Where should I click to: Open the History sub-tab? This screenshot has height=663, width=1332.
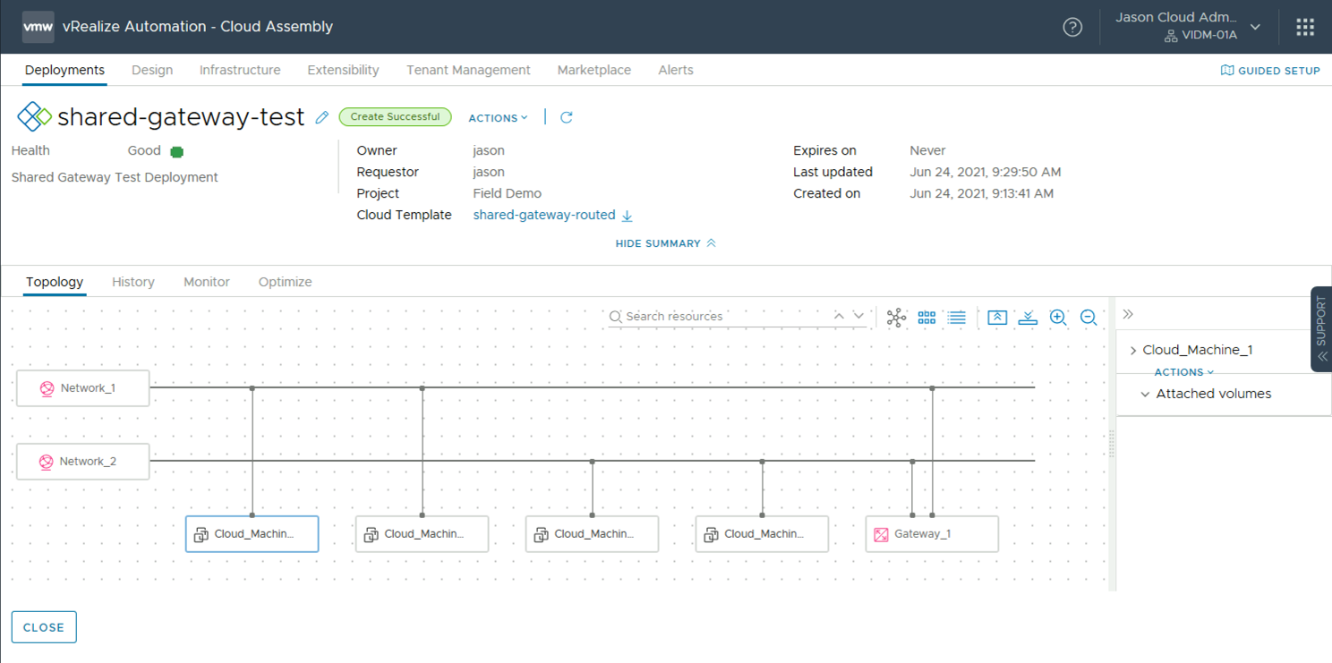(133, 282)
